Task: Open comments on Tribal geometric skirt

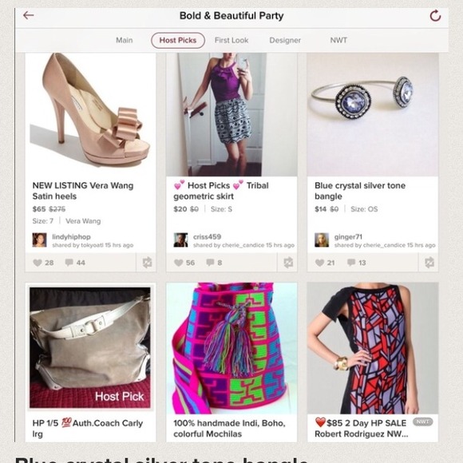Action: [214, 263]
